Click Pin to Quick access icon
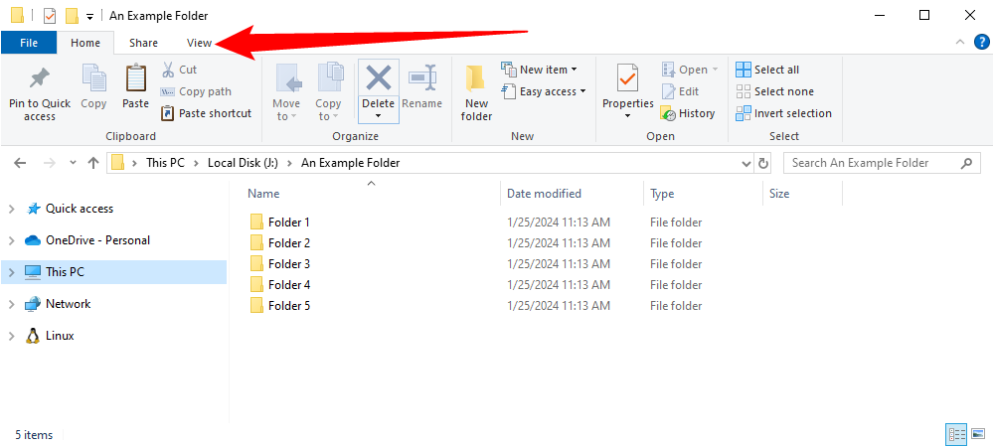The image size is (994, 447). [40, 78]
